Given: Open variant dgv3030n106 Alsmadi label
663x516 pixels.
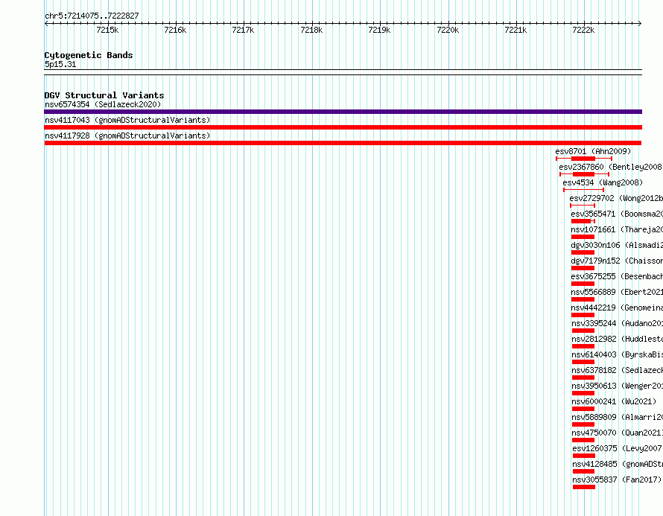Looking at the screenshot, I should tap(617, 245).
